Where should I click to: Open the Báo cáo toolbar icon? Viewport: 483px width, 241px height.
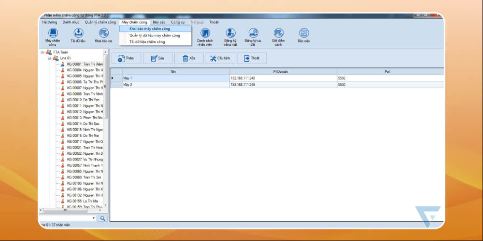point(303,33)
